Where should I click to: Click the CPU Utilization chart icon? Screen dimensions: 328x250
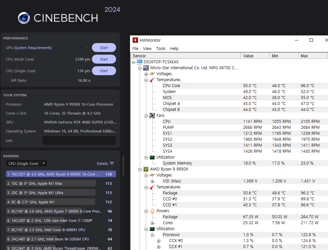(x=152, y=229)
